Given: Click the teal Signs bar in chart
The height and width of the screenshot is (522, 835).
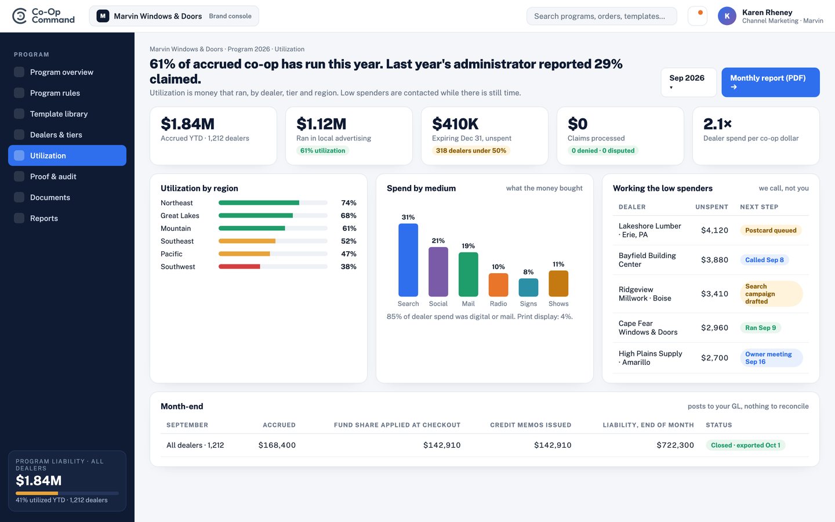Looking at the screenshot, I should [x=528, y=287].
